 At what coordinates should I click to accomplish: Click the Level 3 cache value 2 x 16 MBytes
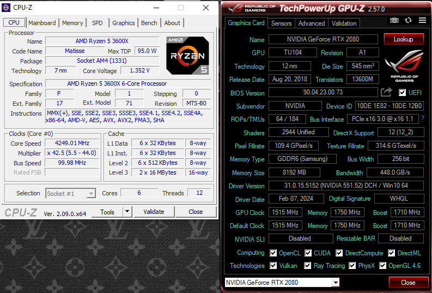157,172
